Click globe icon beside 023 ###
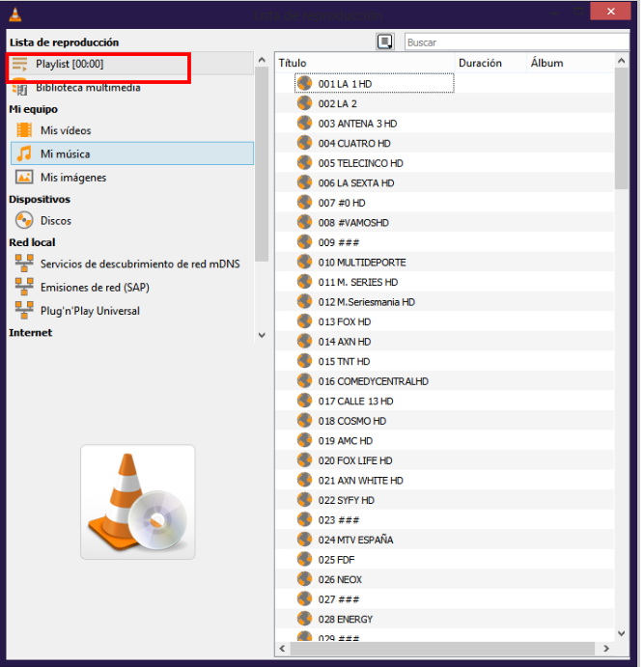644x667 pixels. (x=304, y=519)
